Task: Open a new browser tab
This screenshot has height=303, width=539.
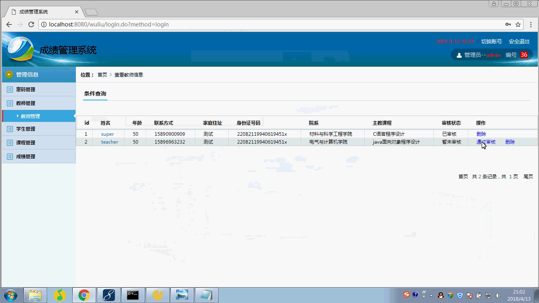Action: pyautogui.click(x=91, y=12)
